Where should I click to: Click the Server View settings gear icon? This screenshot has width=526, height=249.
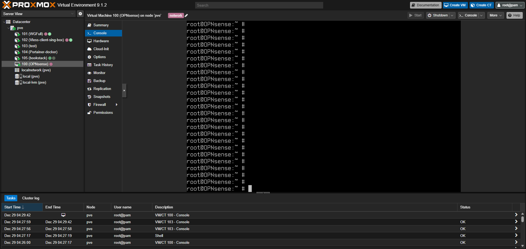click(x=80, y=14)
